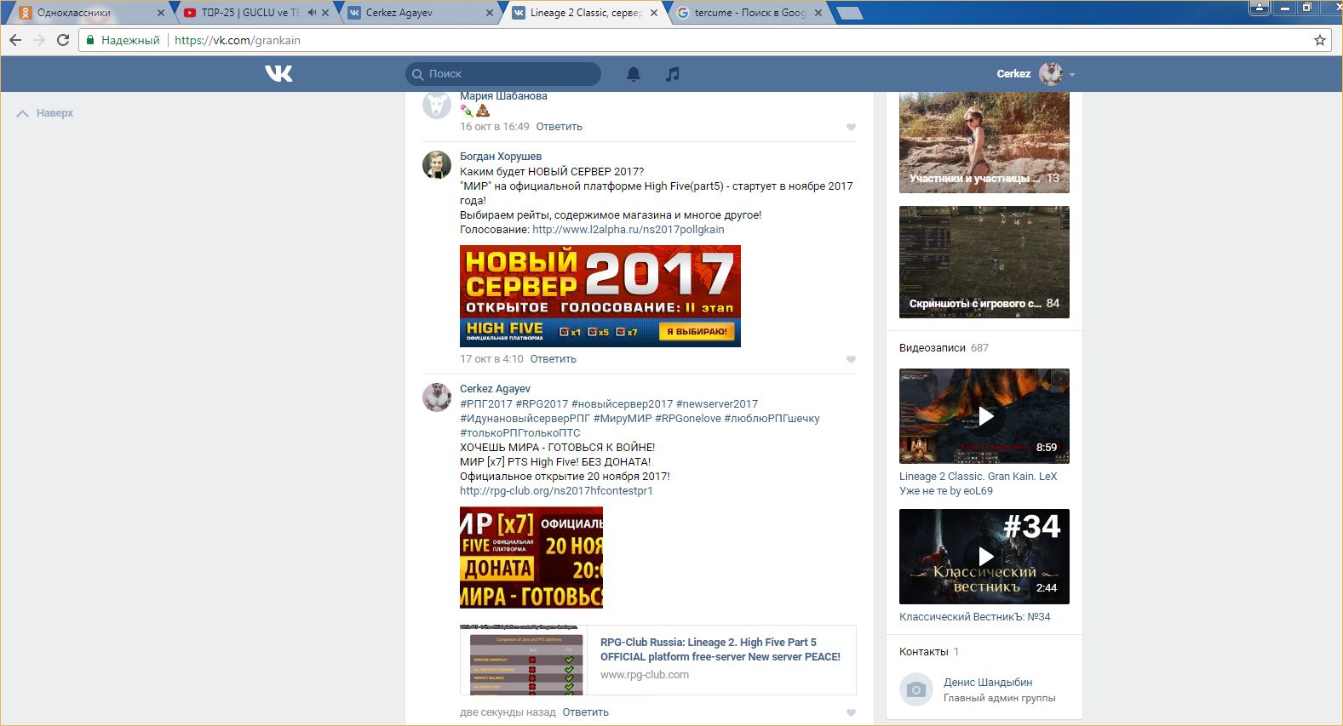The height and width of the screenshot is (726, 1343).
Task: Click Ответить under Мария Шабанова's comment
Action: click(560, 127)
